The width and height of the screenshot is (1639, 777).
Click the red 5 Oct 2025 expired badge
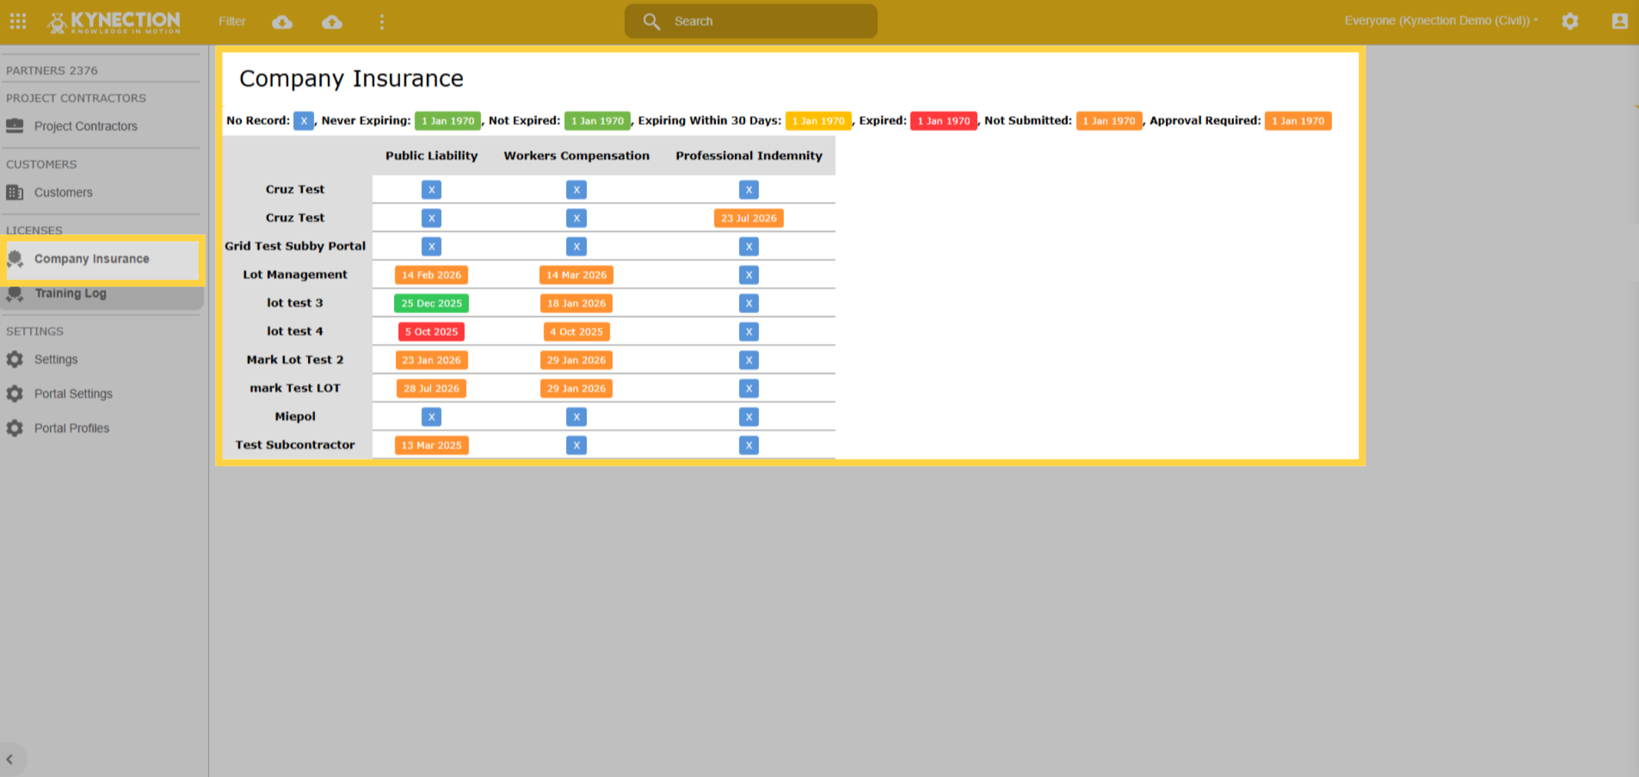point(432,332)
